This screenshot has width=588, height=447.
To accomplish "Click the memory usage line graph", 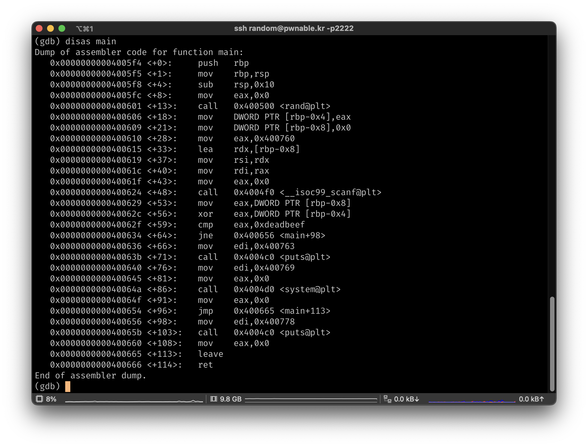I will (311, 399).
